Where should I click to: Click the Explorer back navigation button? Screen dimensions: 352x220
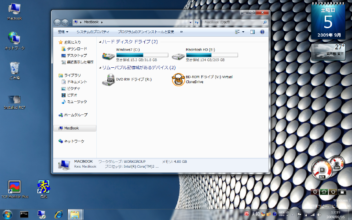tap(58, 22)
